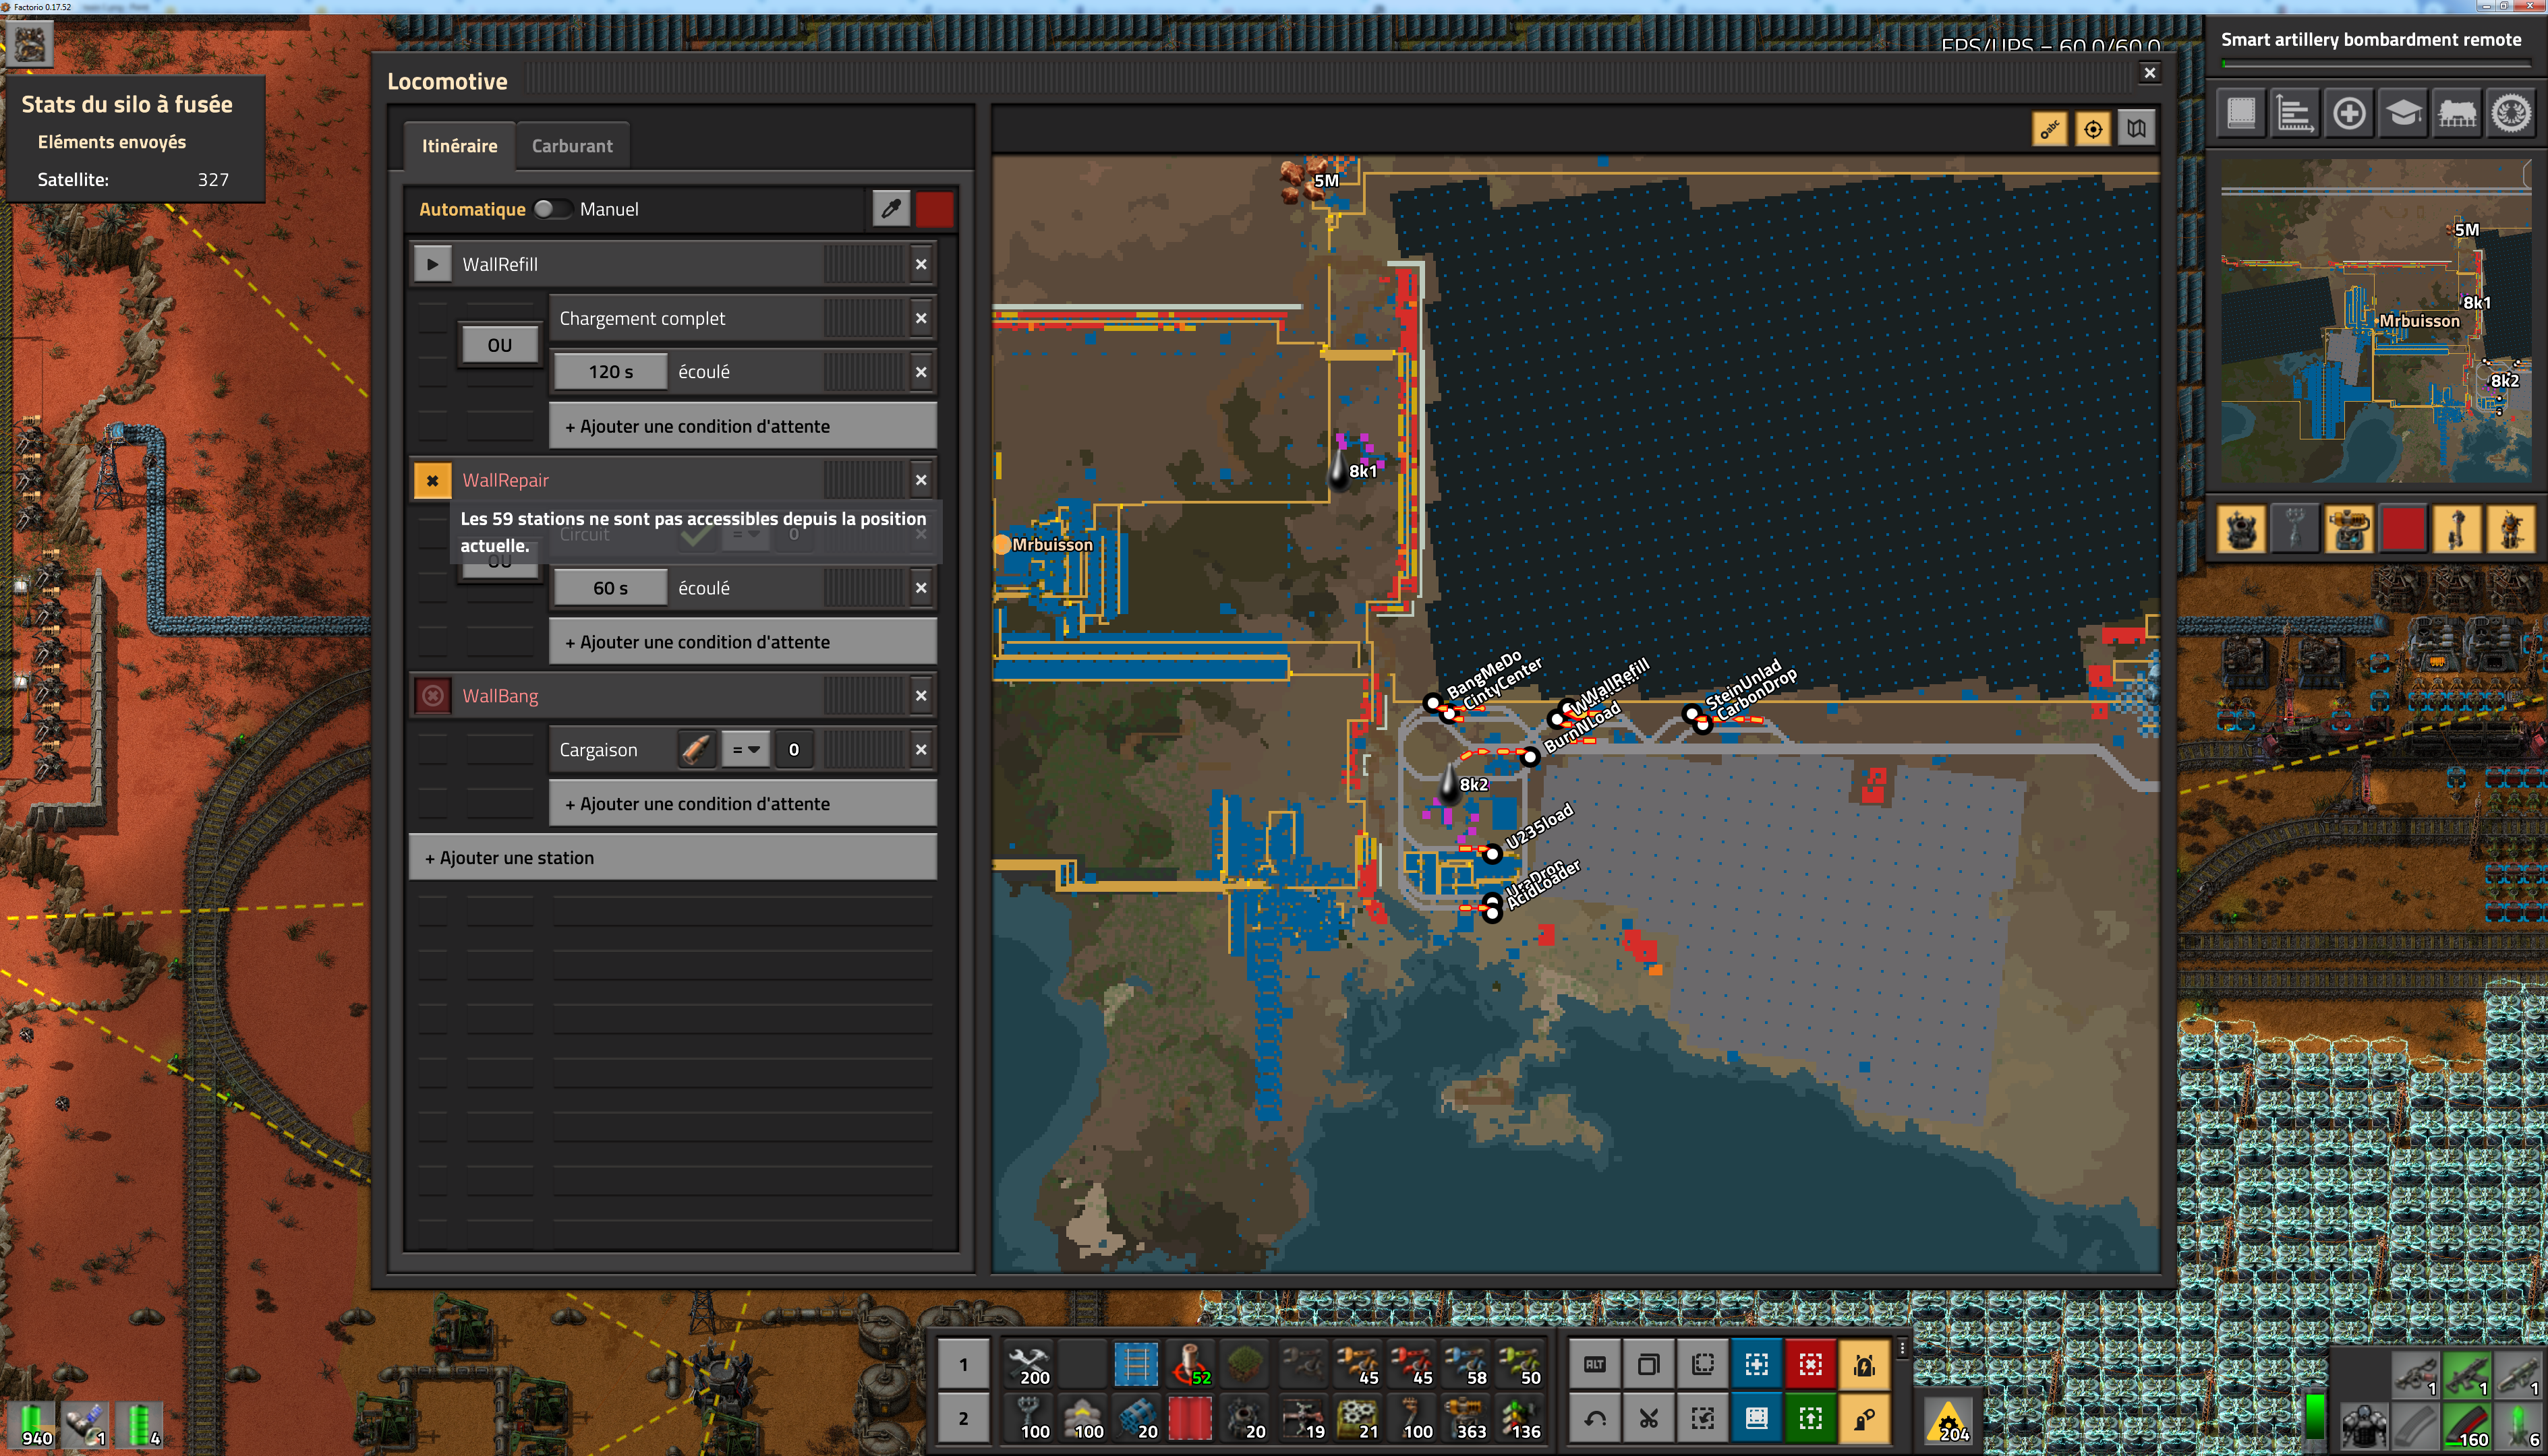Remove the Chargement complet condition
The image size is (2548, 1456).
(921, 319)
